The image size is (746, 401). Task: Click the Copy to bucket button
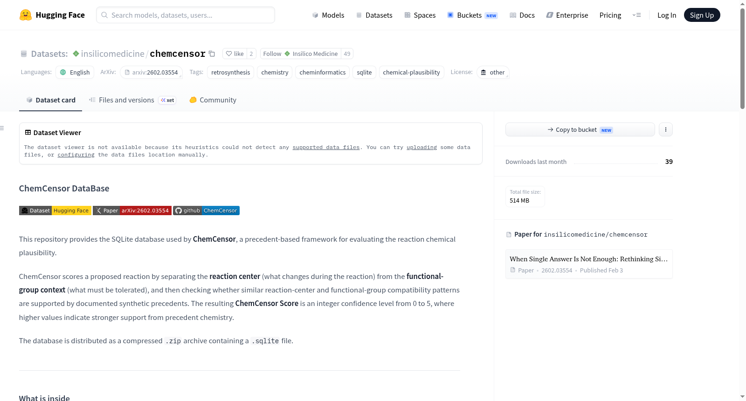580,129
